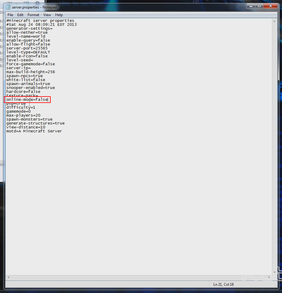
Task: Click the vertical scrollbar up arrow
Action: (x=274, y=21)
